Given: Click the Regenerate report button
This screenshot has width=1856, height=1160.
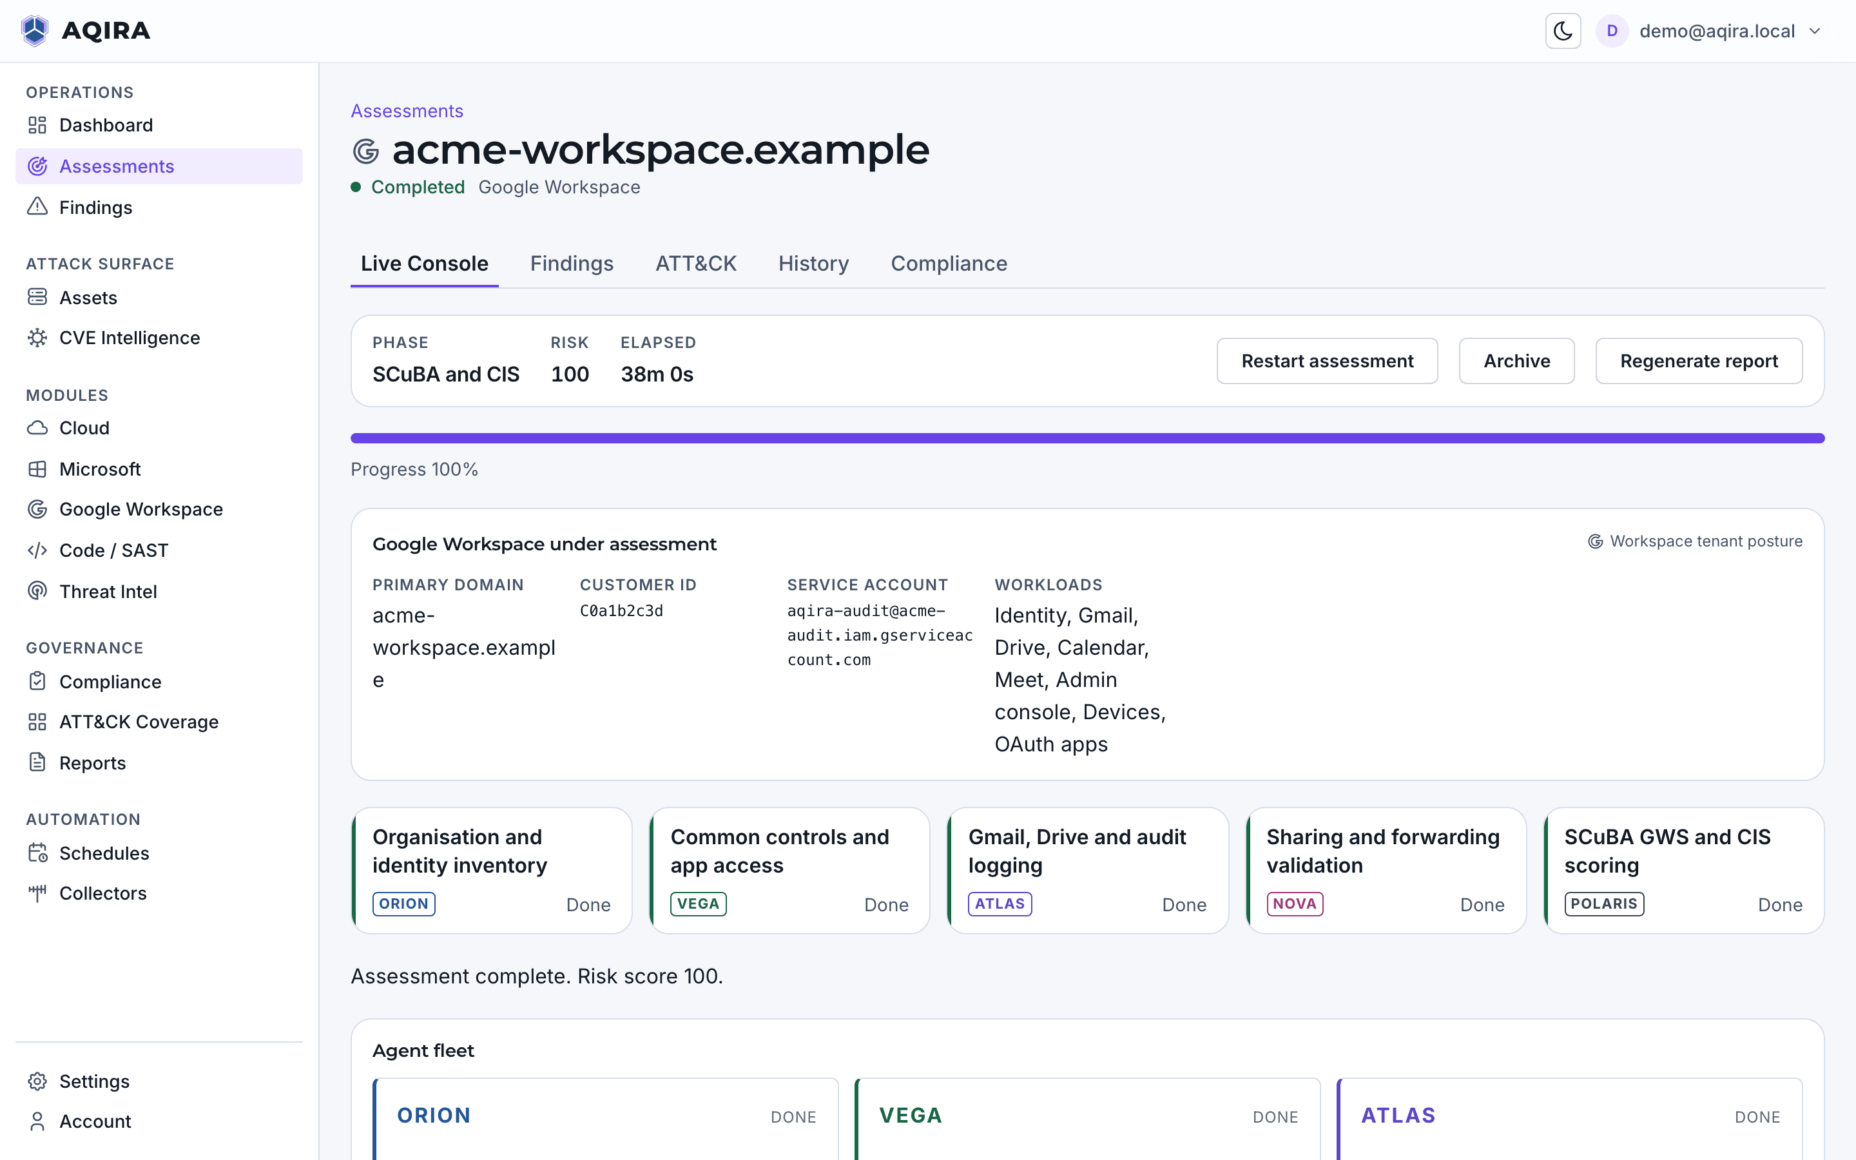Looking at the screenshot, I should pos(1699,361).
